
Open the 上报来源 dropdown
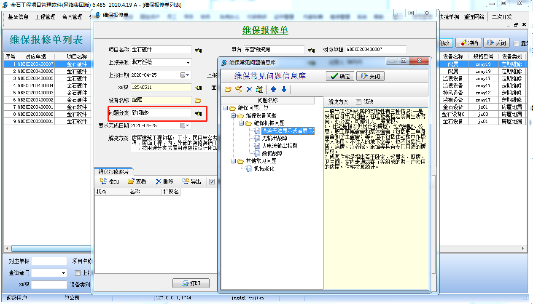pyautogui.click(x=188, y=63)
